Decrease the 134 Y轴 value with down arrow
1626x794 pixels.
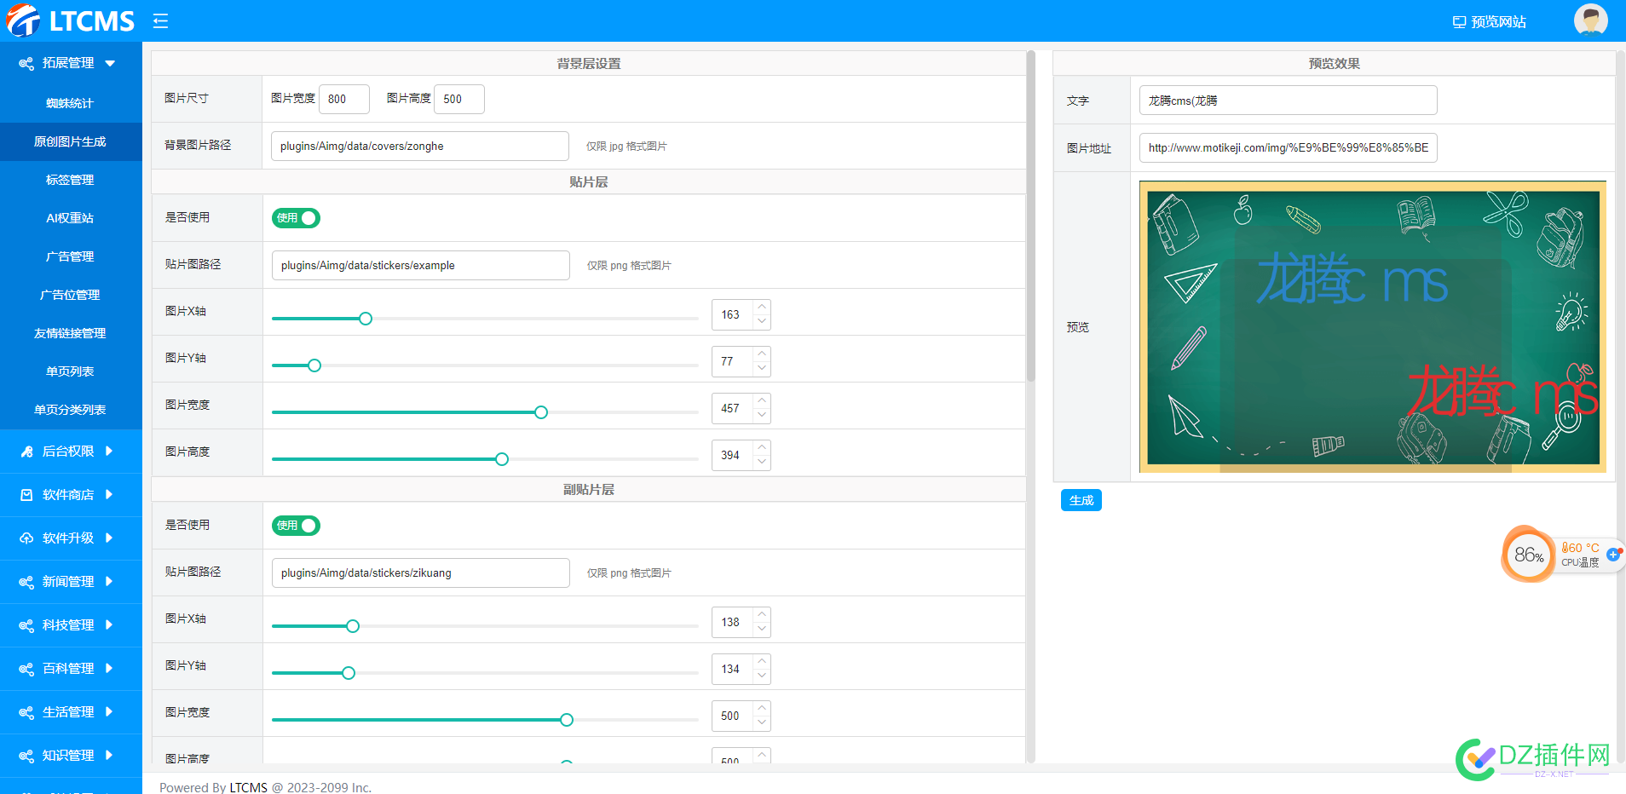(x=762, y=676)
